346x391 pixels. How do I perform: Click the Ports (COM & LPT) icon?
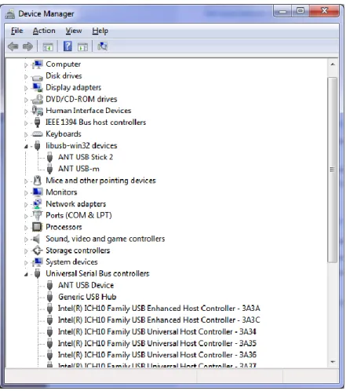(38, 215)
